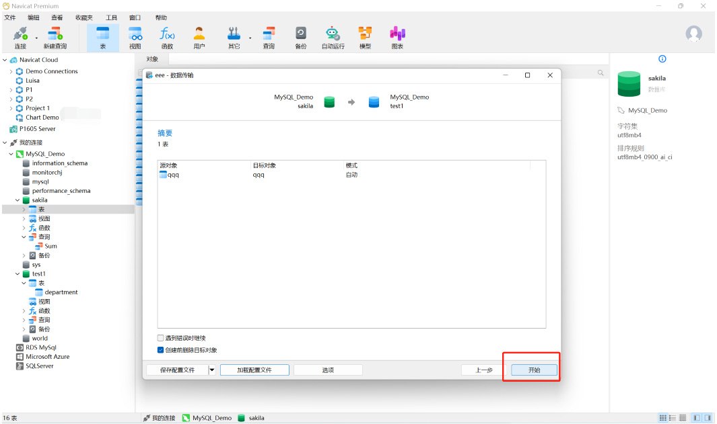The width and height of the screenshot is (717, 424).
Task: Go back with the 上一步 button
Action: [484, 370]
